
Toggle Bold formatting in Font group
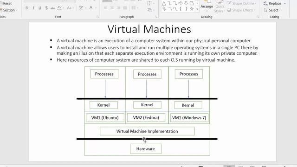[x=26, y=8]
